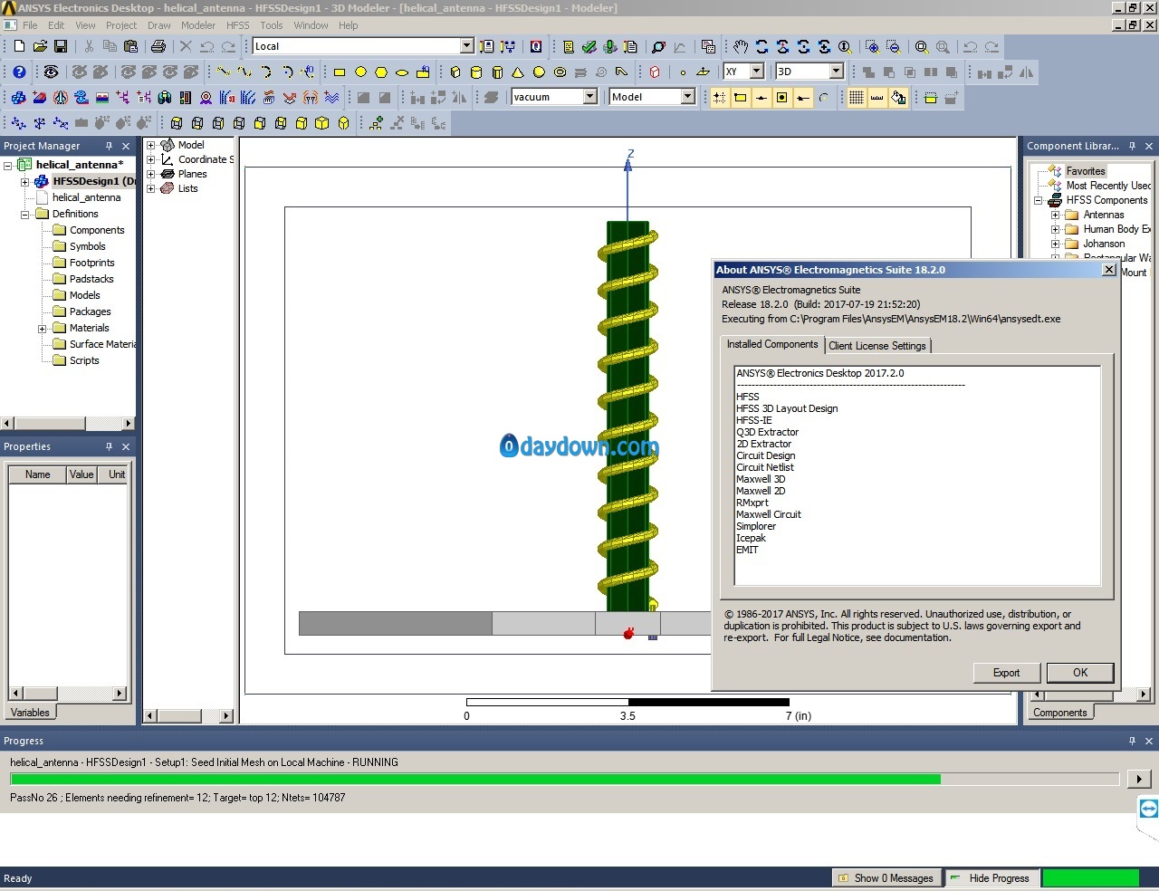Toggle grid visibility button
Image resolution: width=1159 pixels, height=891 pixels.
(x=857, y=97)
